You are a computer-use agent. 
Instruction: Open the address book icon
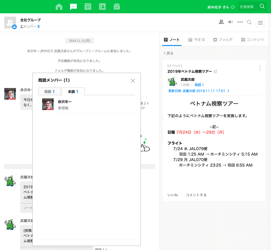102,6
